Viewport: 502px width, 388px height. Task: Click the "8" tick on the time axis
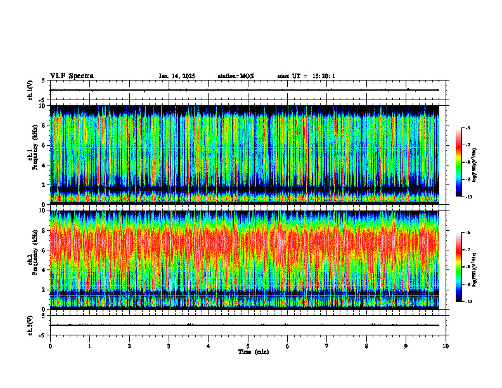(366, 346)
